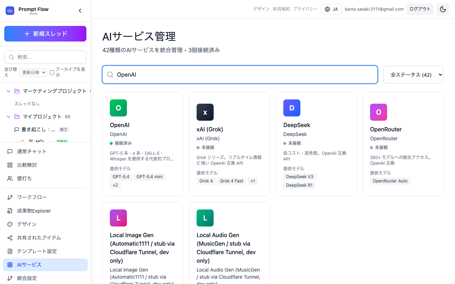Viewport: 455px width, 284px height.
Task: Click the テンプレート設定 document icon
Action: pyautogui.click(x=10, y=251)
